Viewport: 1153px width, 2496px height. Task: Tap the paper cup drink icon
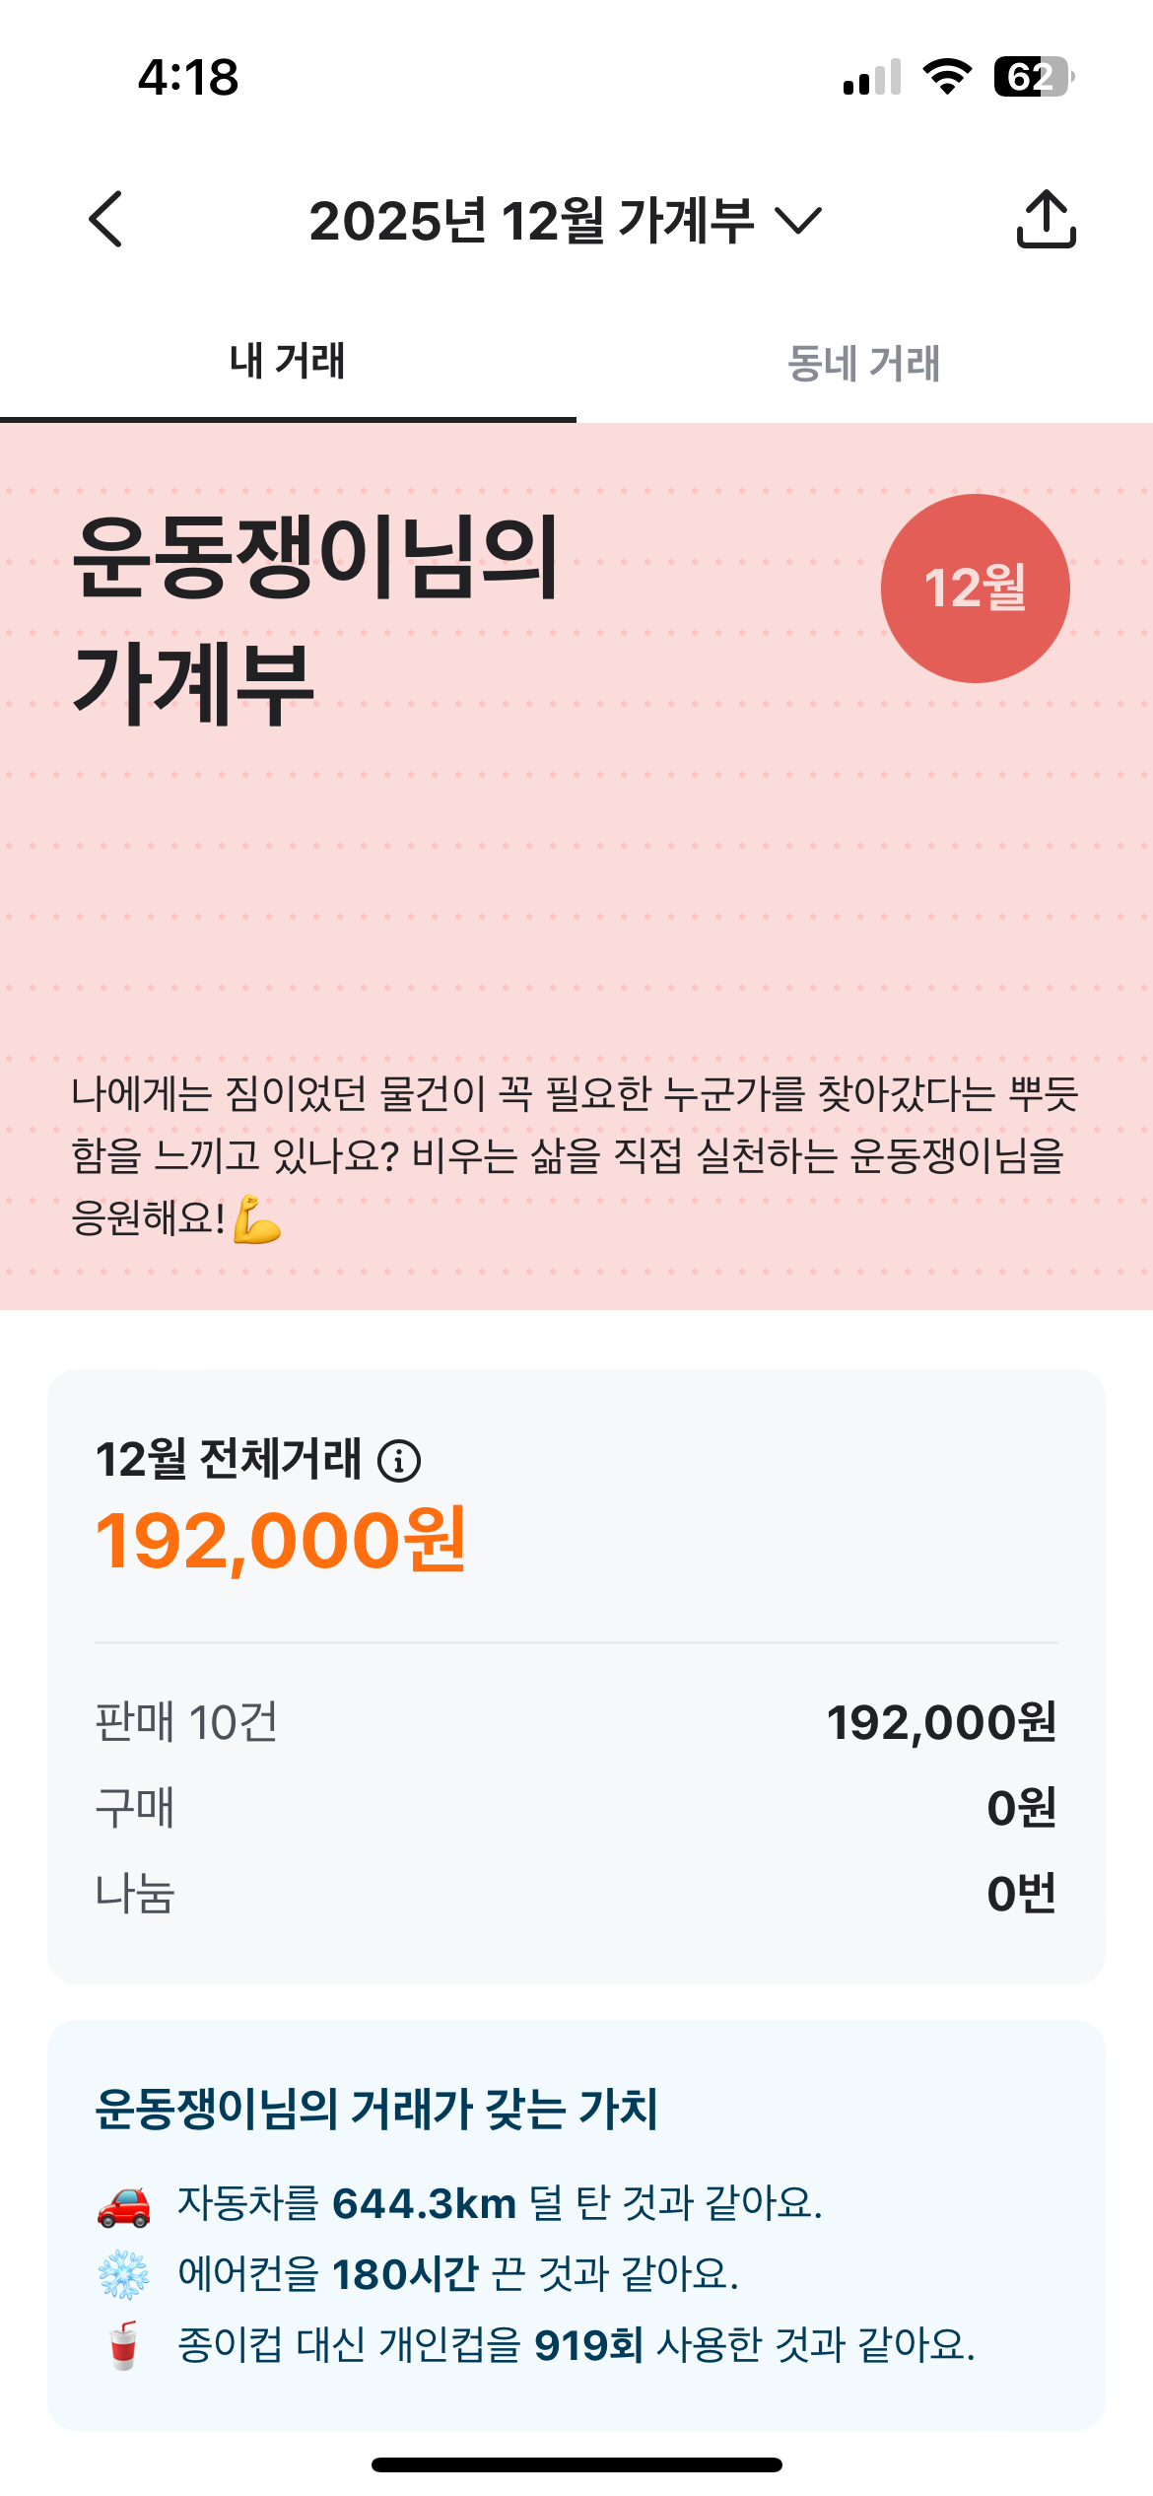point(124,2345)
